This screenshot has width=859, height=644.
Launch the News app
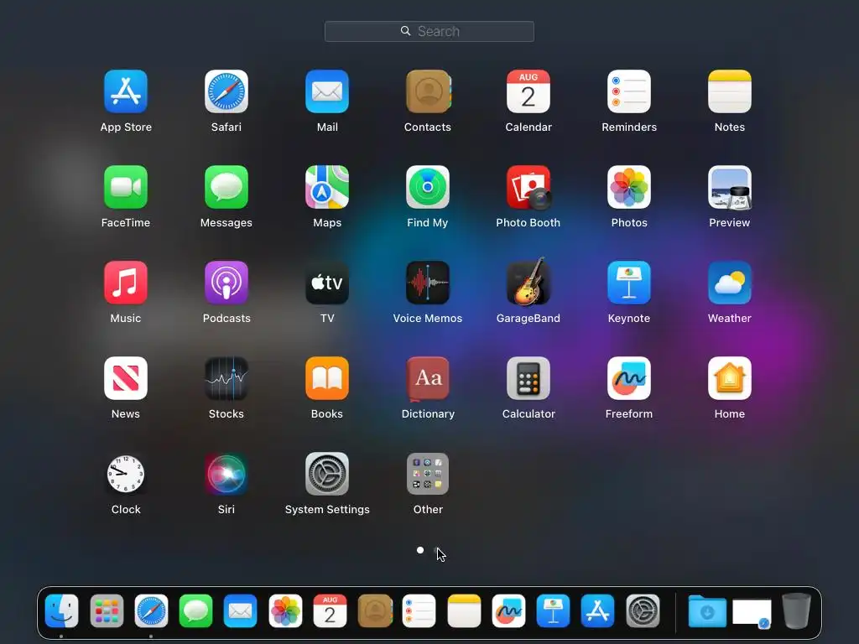[x=126, y=378]
